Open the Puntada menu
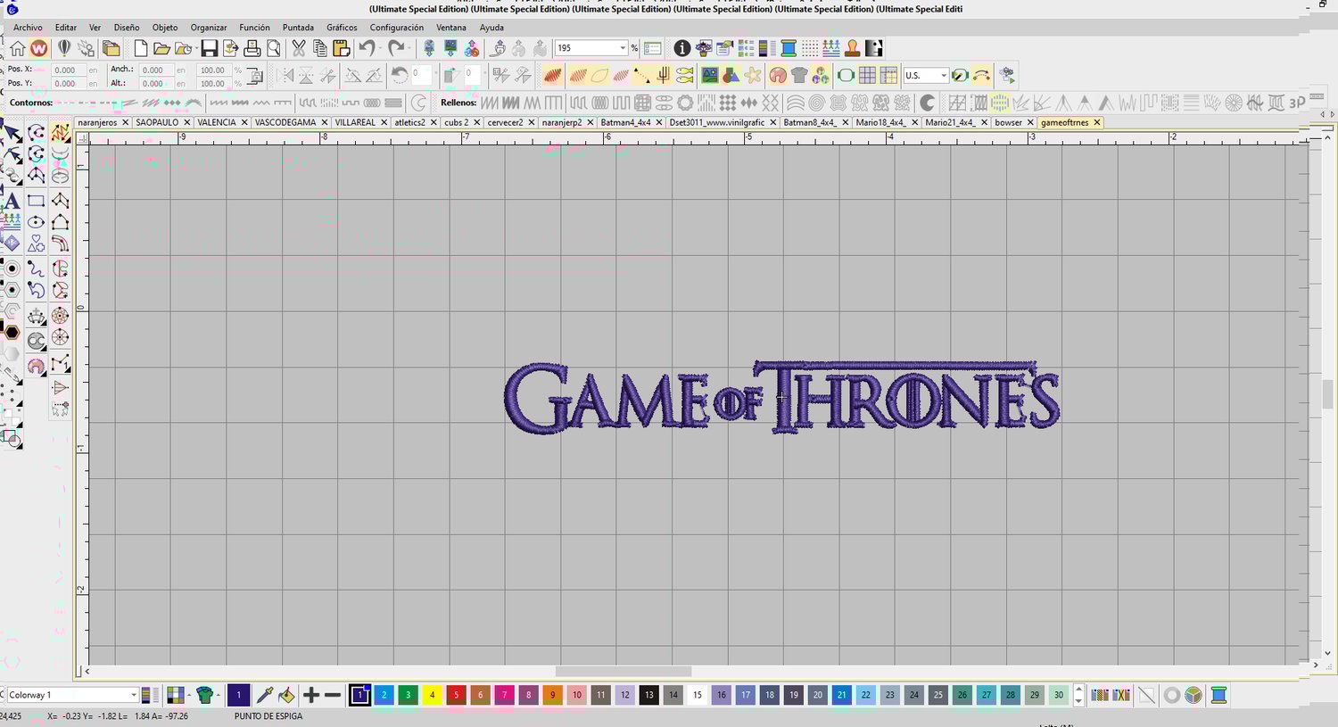The width and height of the screenshot is (1338, 727). [298, 28]
